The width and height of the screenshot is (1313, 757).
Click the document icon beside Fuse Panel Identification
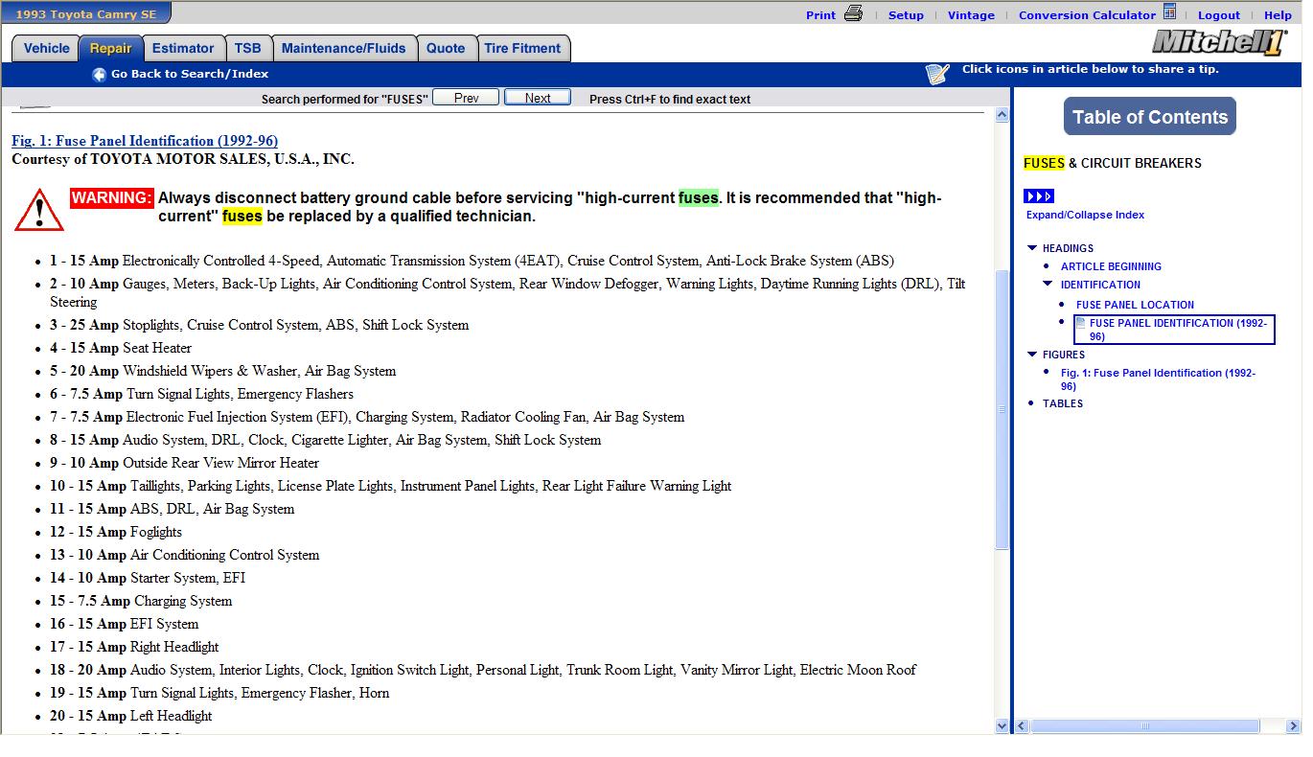pyautogui.click(x=1081, y=323)
